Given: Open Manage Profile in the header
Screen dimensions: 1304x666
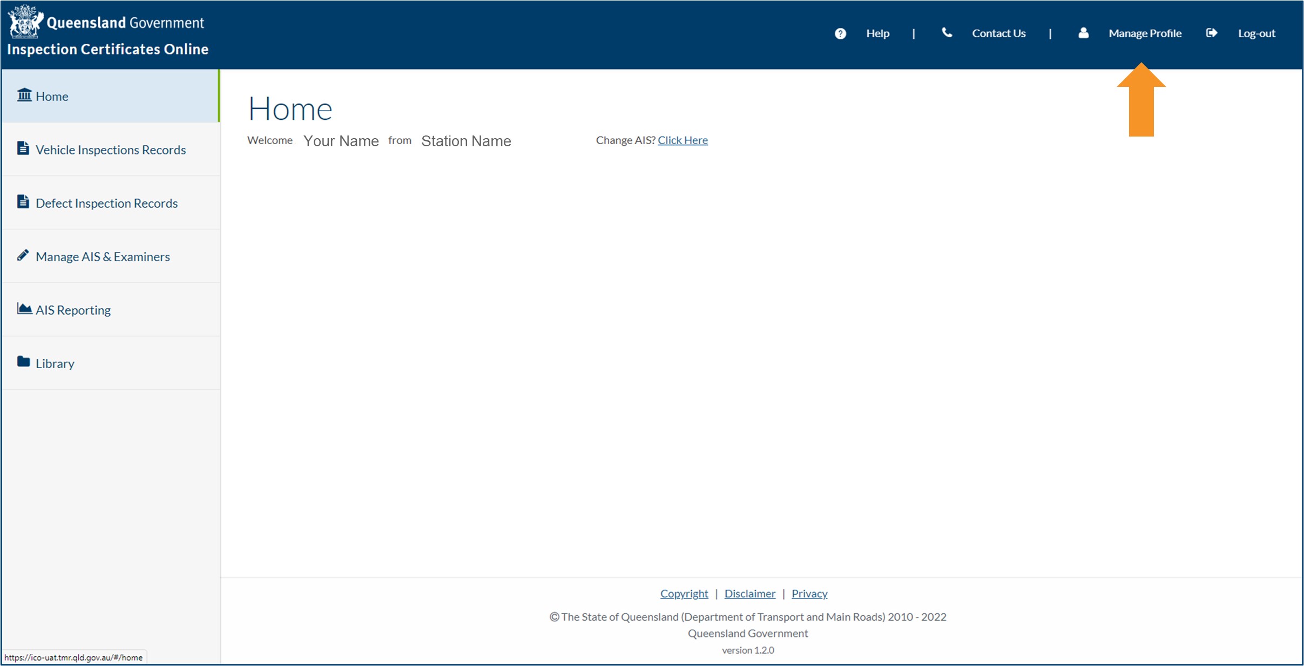Looking at the screenshot, I should pos(1145,33).
